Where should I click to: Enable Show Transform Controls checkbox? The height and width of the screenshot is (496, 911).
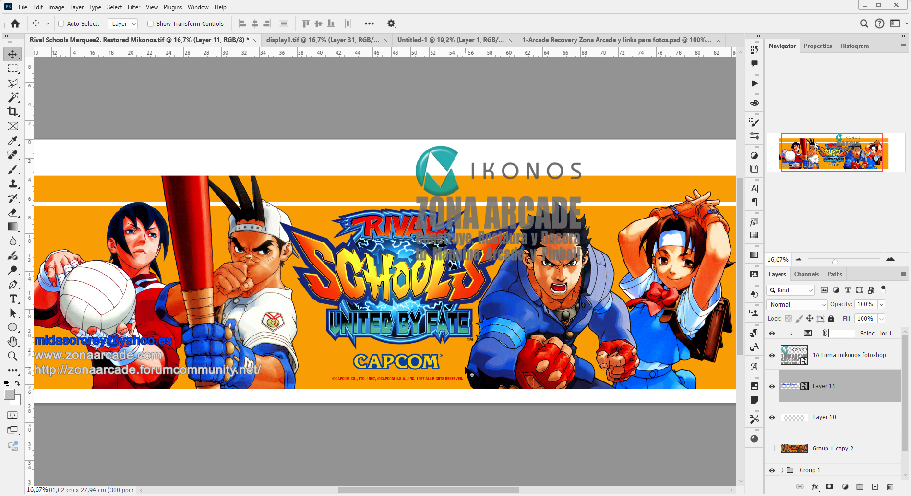point(150,23)
